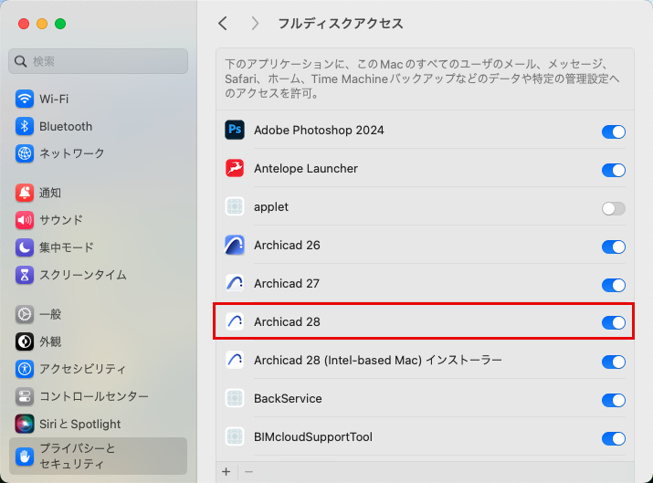Click the Siri と Spotlight icon
The image size is (653, 483).
[x=25, y=424]
